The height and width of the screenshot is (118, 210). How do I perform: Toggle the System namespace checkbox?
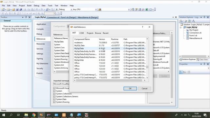tap(54, 91)
